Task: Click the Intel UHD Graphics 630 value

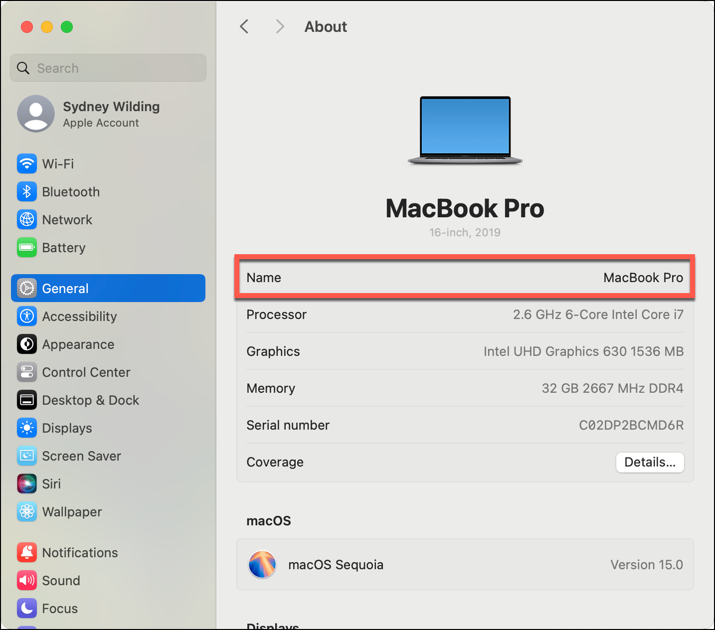Action: 583,351
